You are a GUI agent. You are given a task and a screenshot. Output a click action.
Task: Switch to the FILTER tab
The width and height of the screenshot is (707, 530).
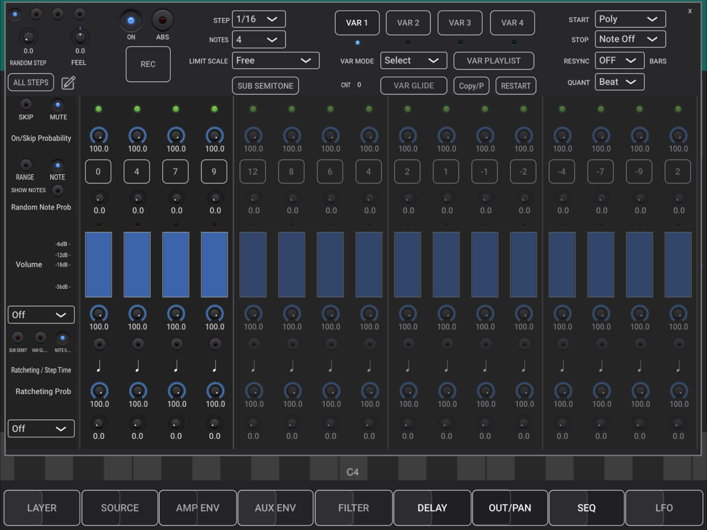(353, 508)
